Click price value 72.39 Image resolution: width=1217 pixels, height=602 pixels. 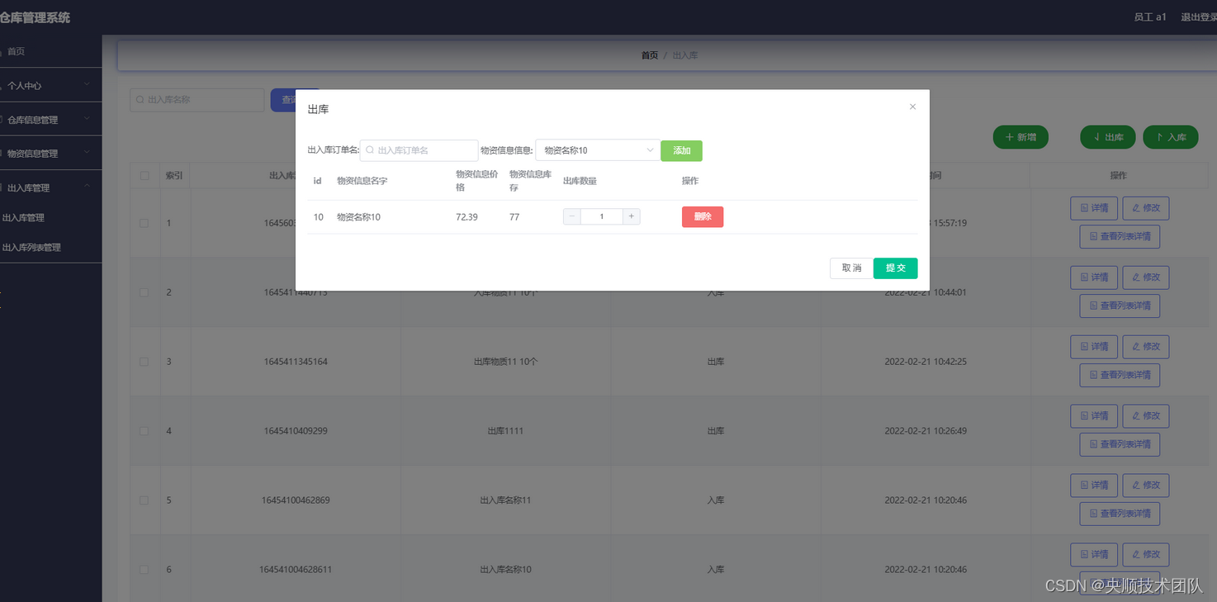tap(466, 217)
